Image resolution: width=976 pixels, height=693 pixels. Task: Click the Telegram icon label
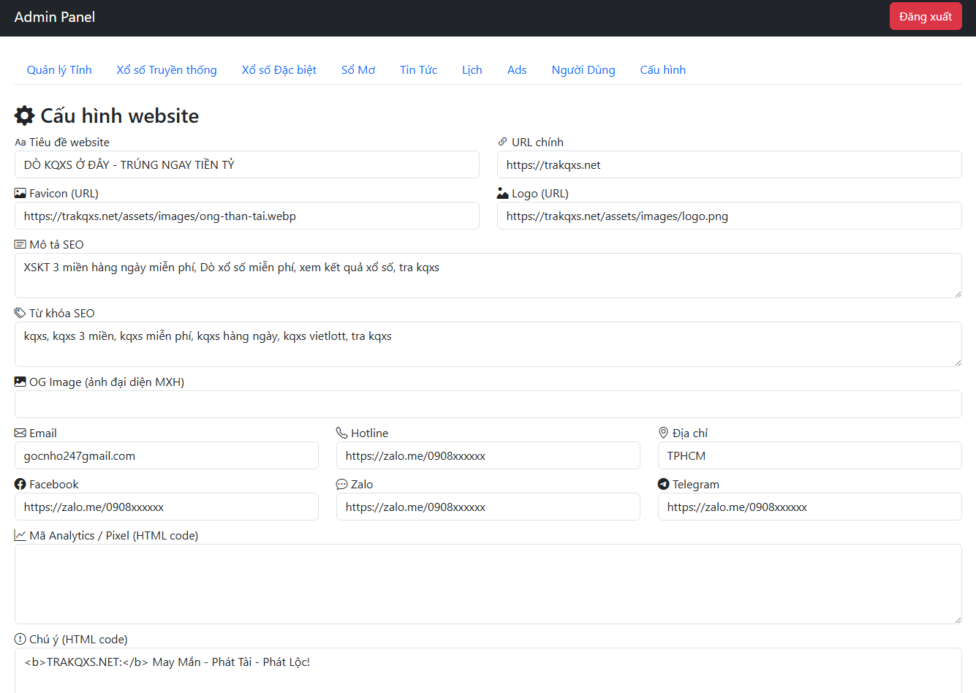[663, 484]
